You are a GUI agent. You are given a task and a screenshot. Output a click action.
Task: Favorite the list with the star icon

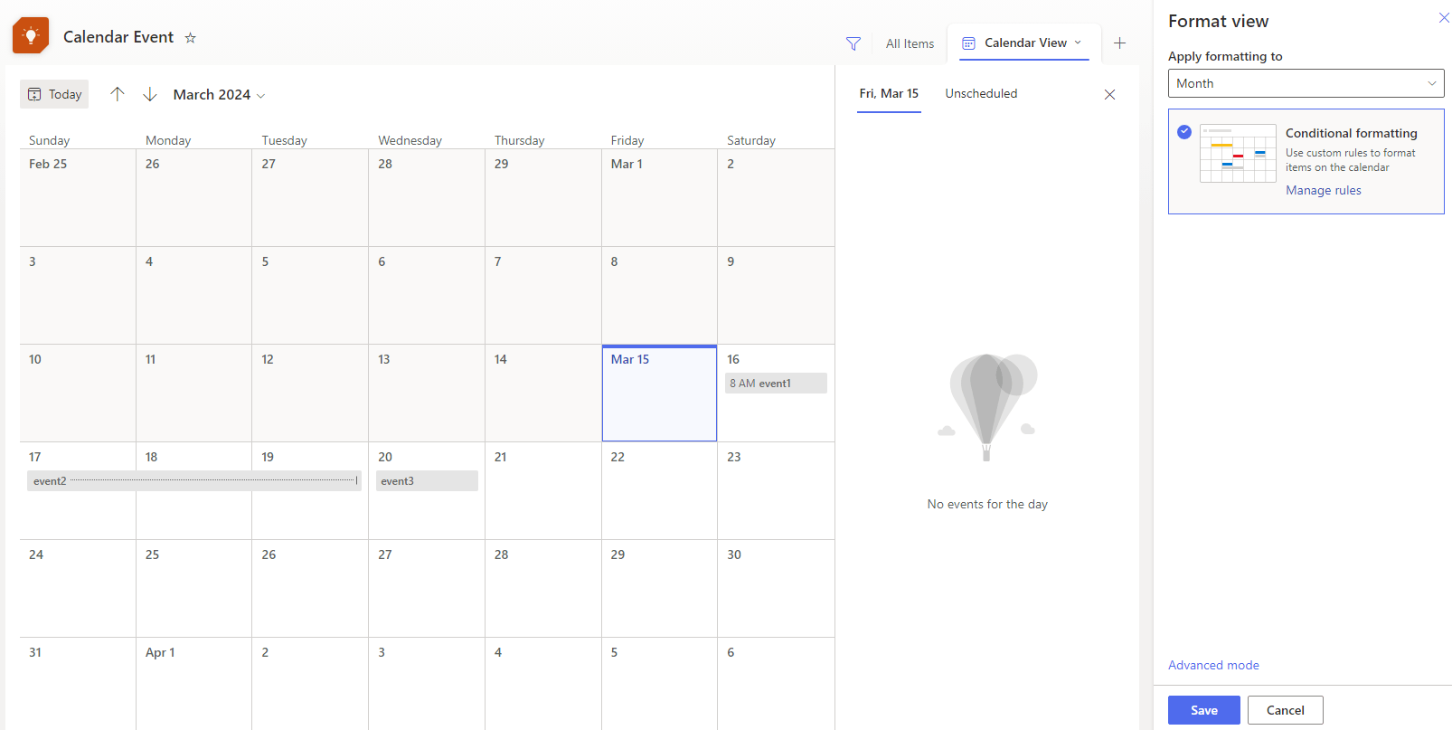[190, 38]
